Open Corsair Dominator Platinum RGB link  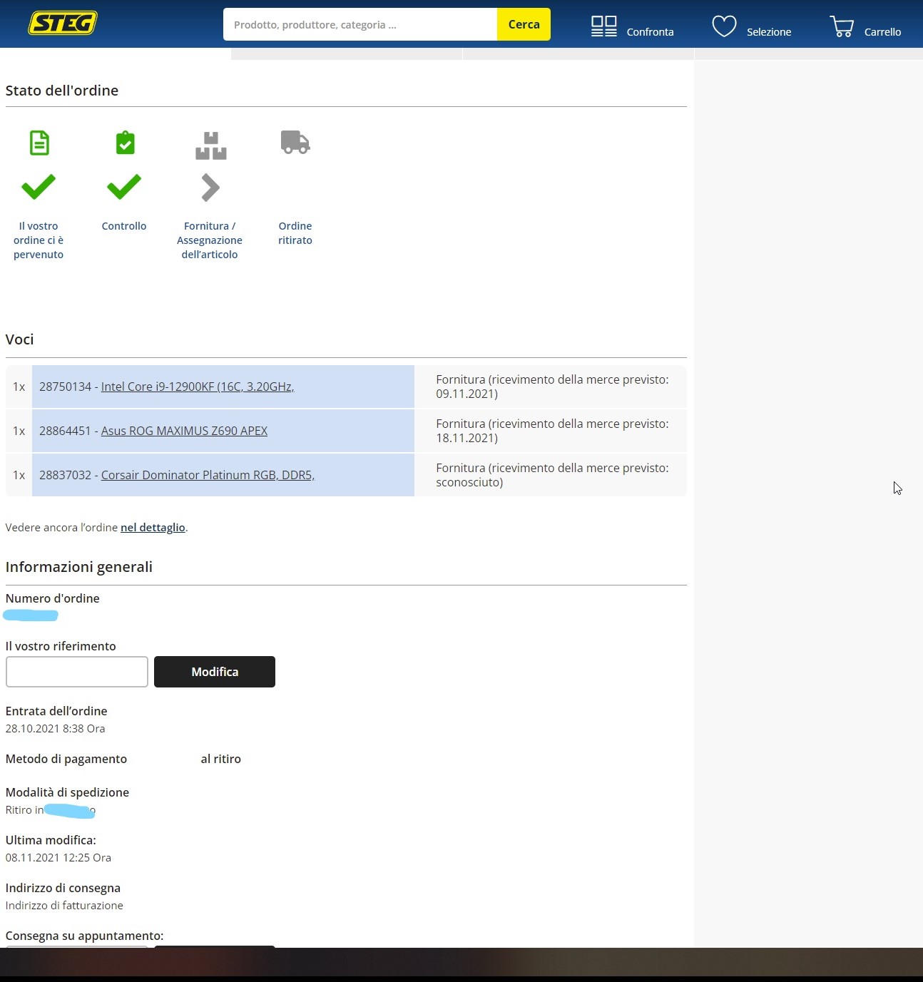point(208,475)
